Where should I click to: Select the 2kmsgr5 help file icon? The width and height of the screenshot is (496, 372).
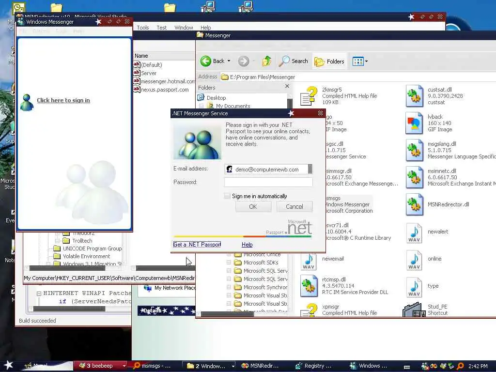(x=309, y=96)
